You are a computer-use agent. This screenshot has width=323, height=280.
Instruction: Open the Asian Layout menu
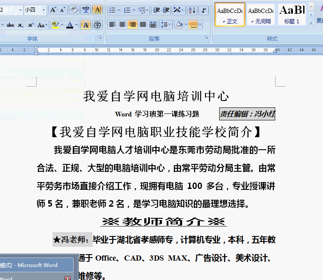click(178, 10)
